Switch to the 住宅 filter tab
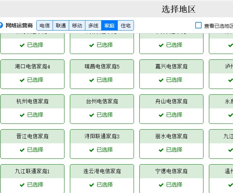This screenshot has height=193, width=233. [126, 26]
